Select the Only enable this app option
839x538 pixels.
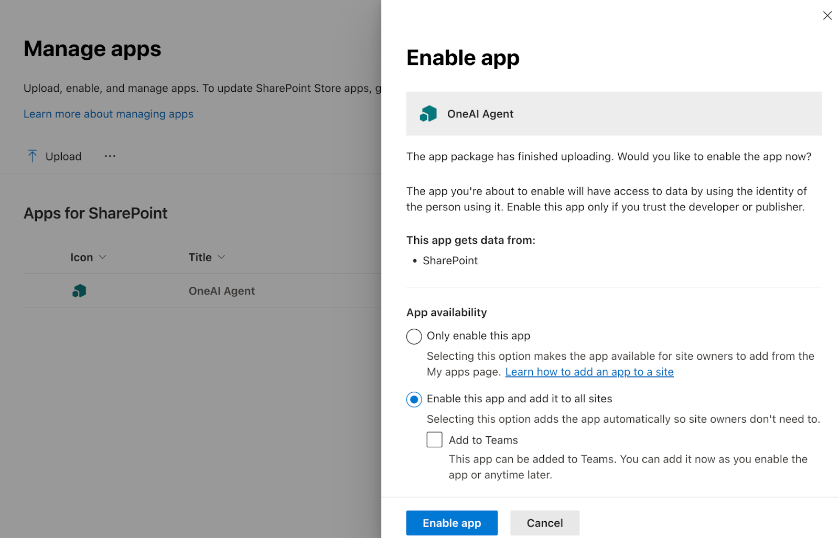414,336
